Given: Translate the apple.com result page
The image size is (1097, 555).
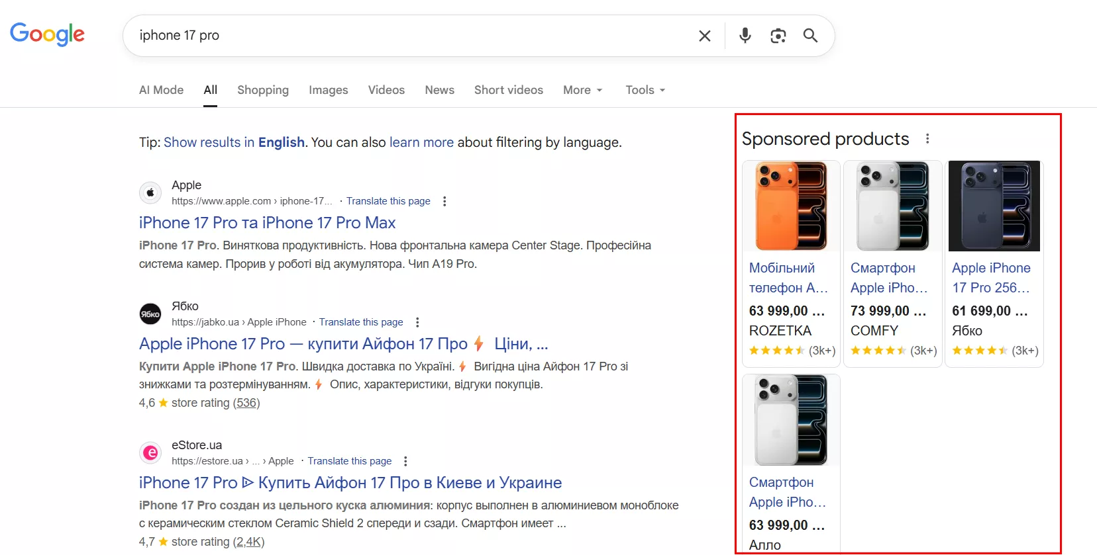Looking at the screenshot, I should pos(388,201).
